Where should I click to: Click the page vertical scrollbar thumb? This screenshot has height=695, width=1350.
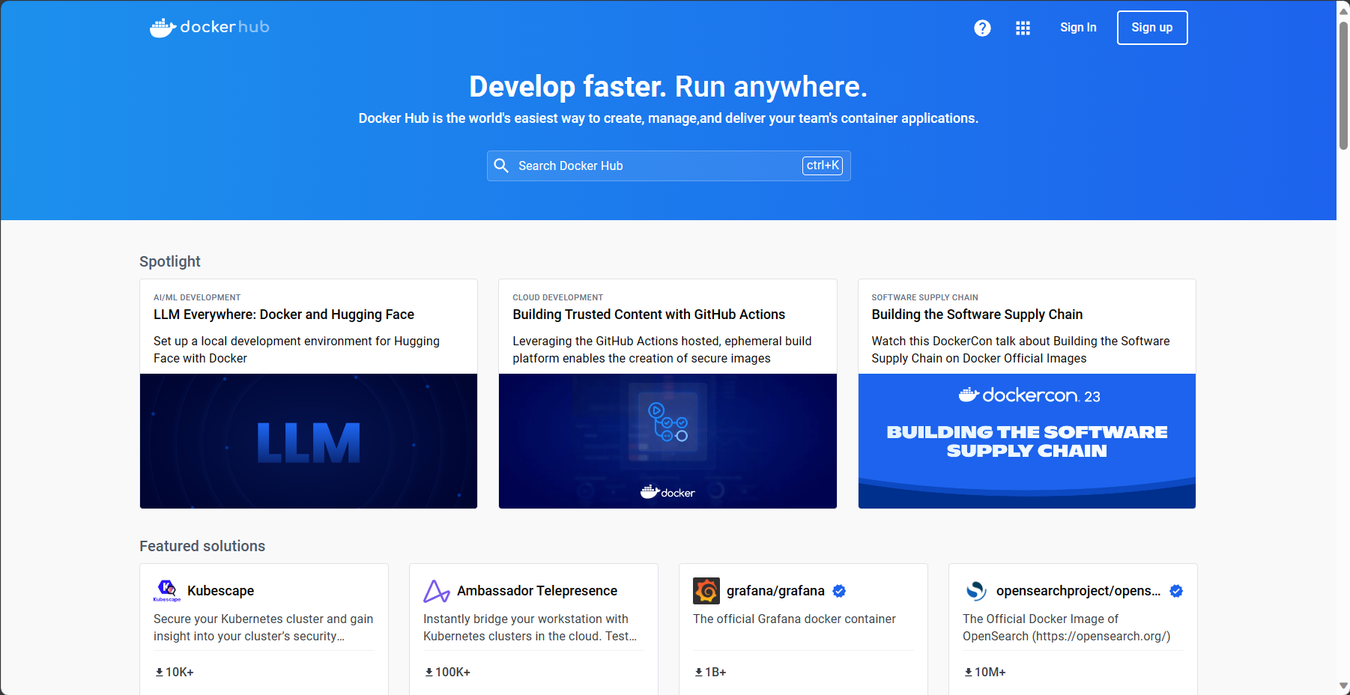1343,86
